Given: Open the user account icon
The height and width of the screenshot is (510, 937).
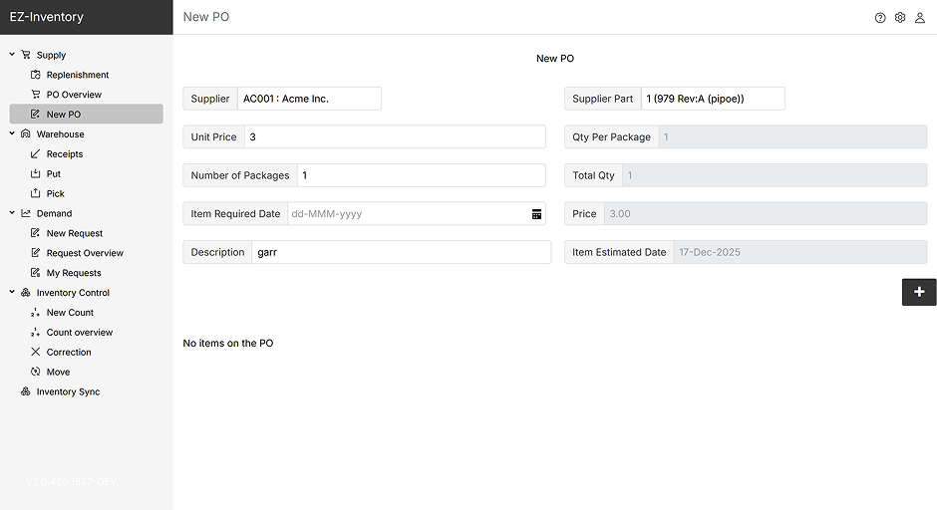Looking at the screenshot, I should click(920, 18).
